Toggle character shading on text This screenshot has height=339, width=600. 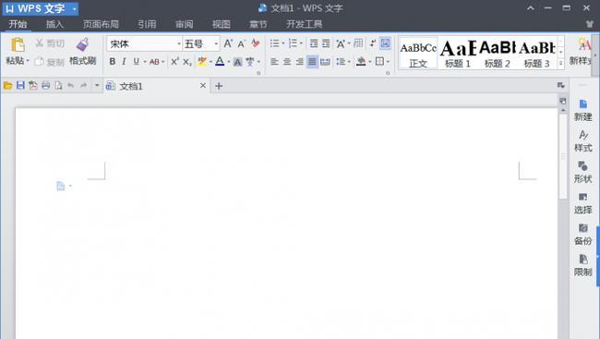(237, 62)
